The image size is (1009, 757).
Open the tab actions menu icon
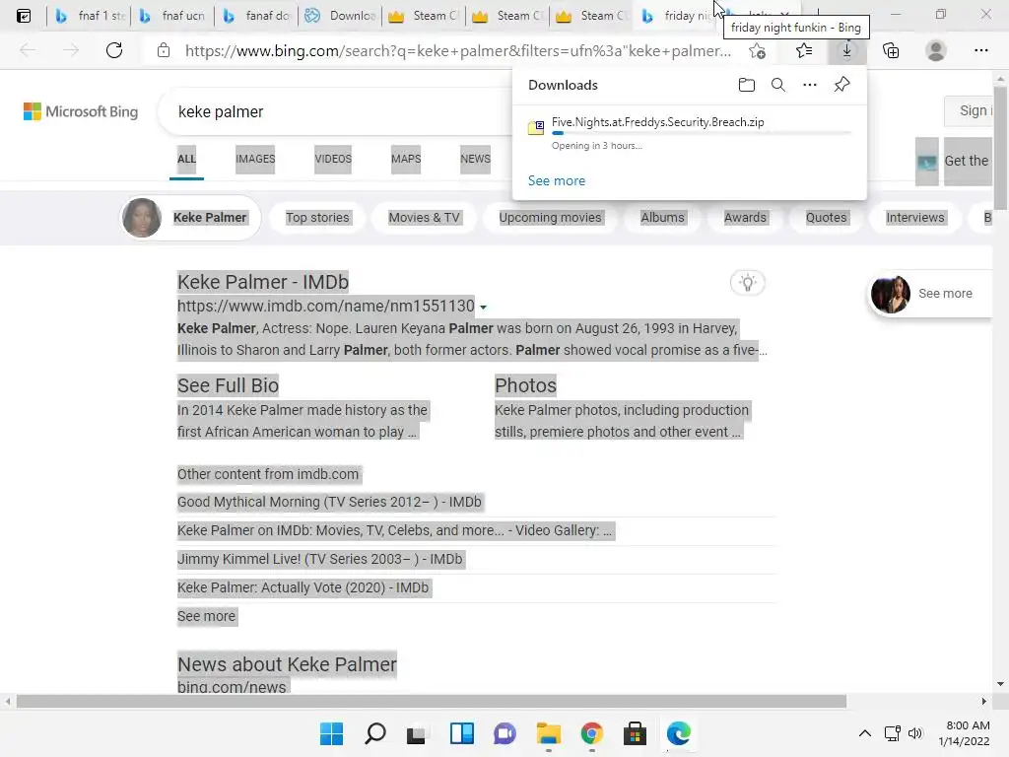24,16
